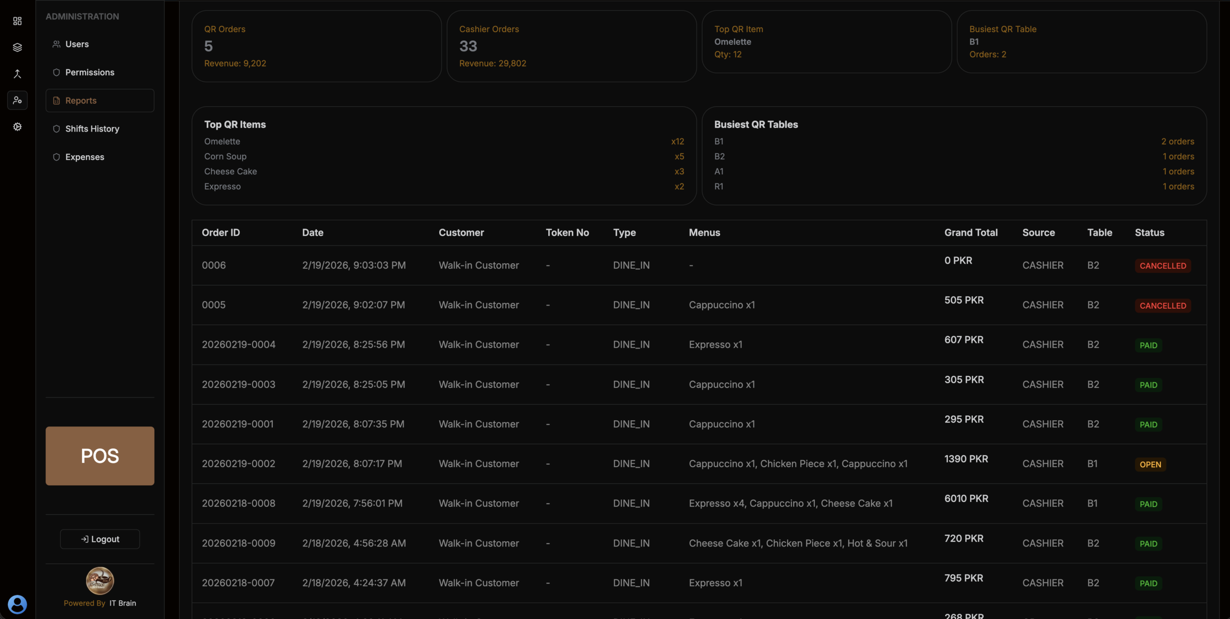The height and width of the screenshot is (619, 1230).
Task: Click the merge arrow icon in rail
Action: (x=17, y=74)
